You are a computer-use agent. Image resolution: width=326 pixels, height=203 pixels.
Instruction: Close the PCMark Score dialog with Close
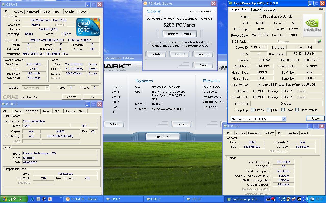[x=203, y=65]
